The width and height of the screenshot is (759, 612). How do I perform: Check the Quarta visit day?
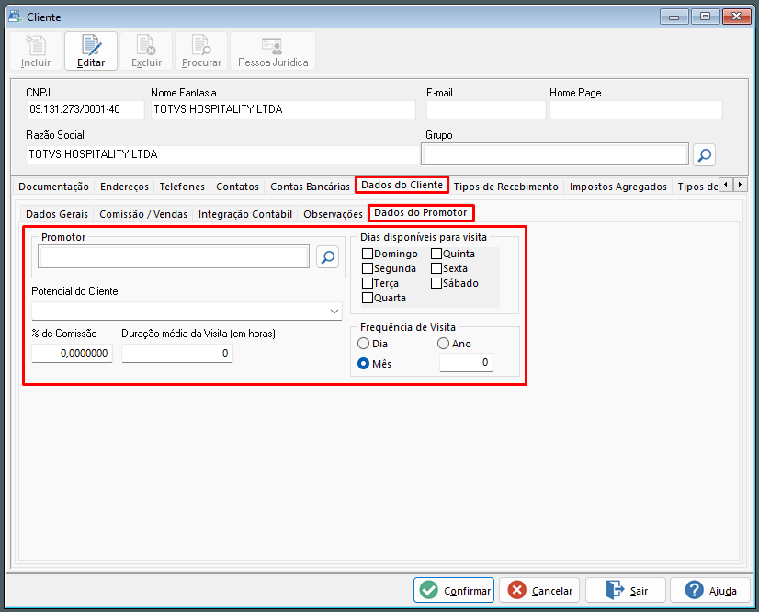[x=368, y=298]
